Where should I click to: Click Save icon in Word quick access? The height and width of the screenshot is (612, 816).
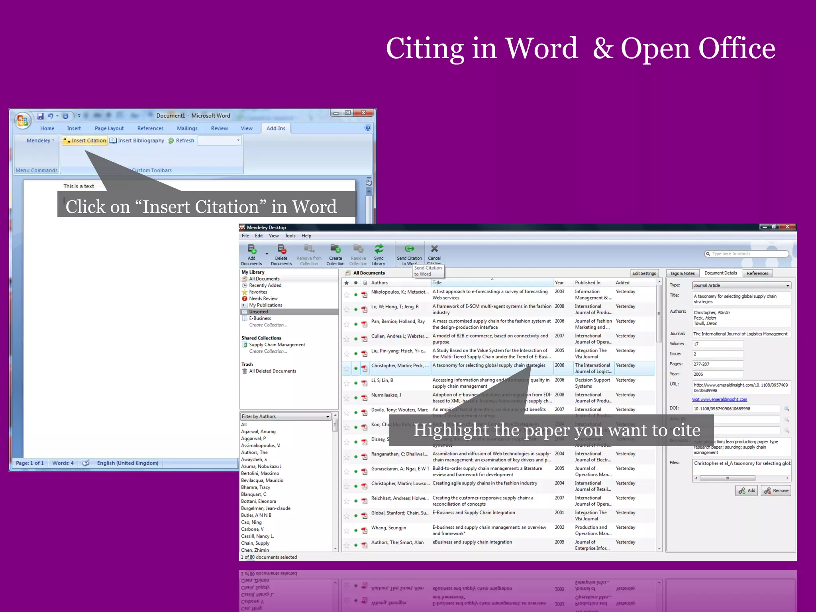(x=40, y=116)
